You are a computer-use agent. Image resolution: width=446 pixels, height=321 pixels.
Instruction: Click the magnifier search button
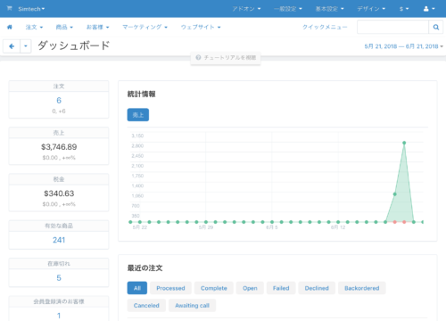[436, 27]
